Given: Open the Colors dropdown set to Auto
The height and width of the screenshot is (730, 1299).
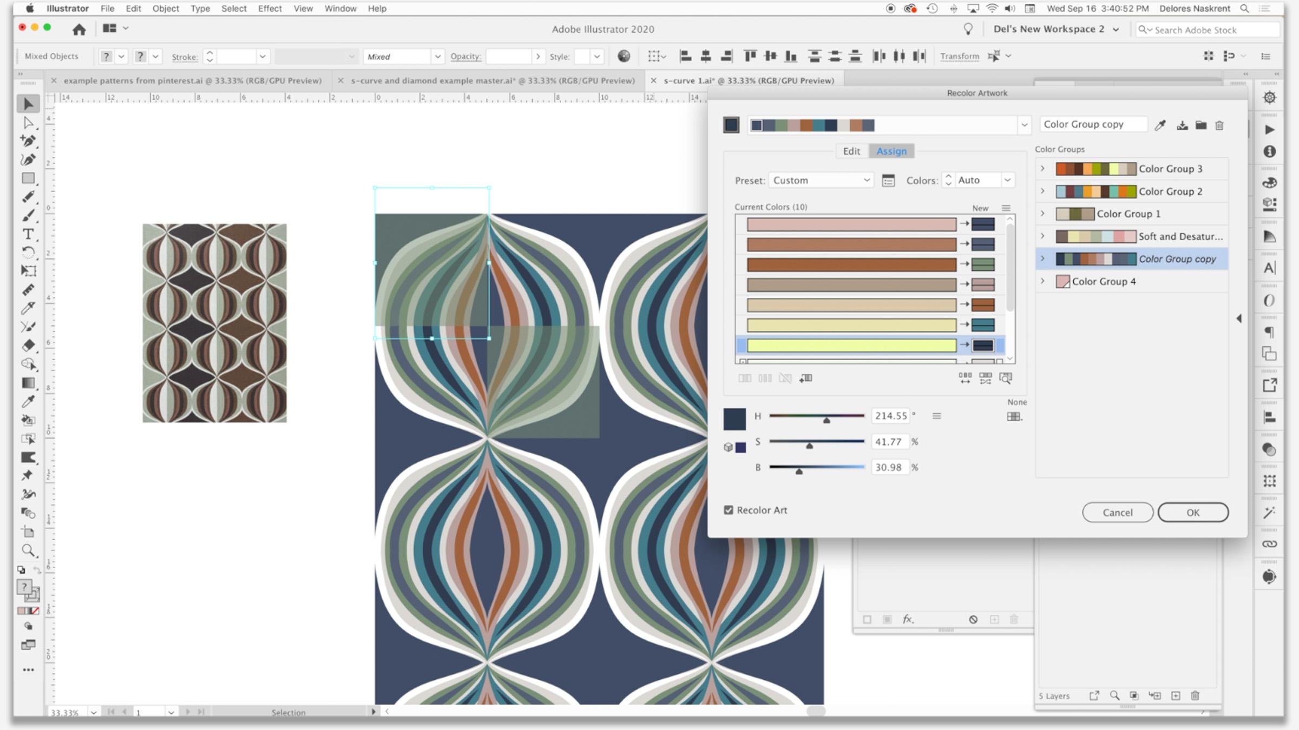Looking at the screenshot, I should (1007, 180).
